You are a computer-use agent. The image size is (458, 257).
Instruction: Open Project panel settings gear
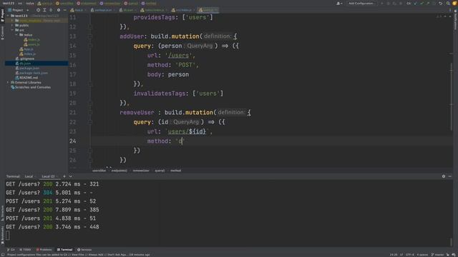tap(59, 10)
